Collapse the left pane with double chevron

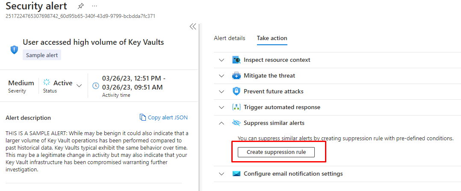pyautogui.click(x=193, y=26)
